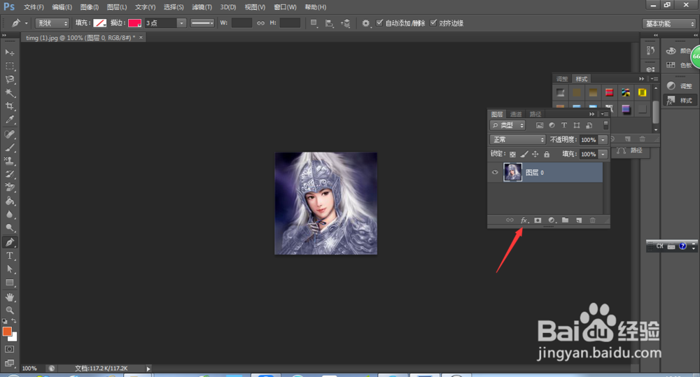Select the Rectangle shape tool
Viewport: 700px width, 377px height.
point(9,283)
